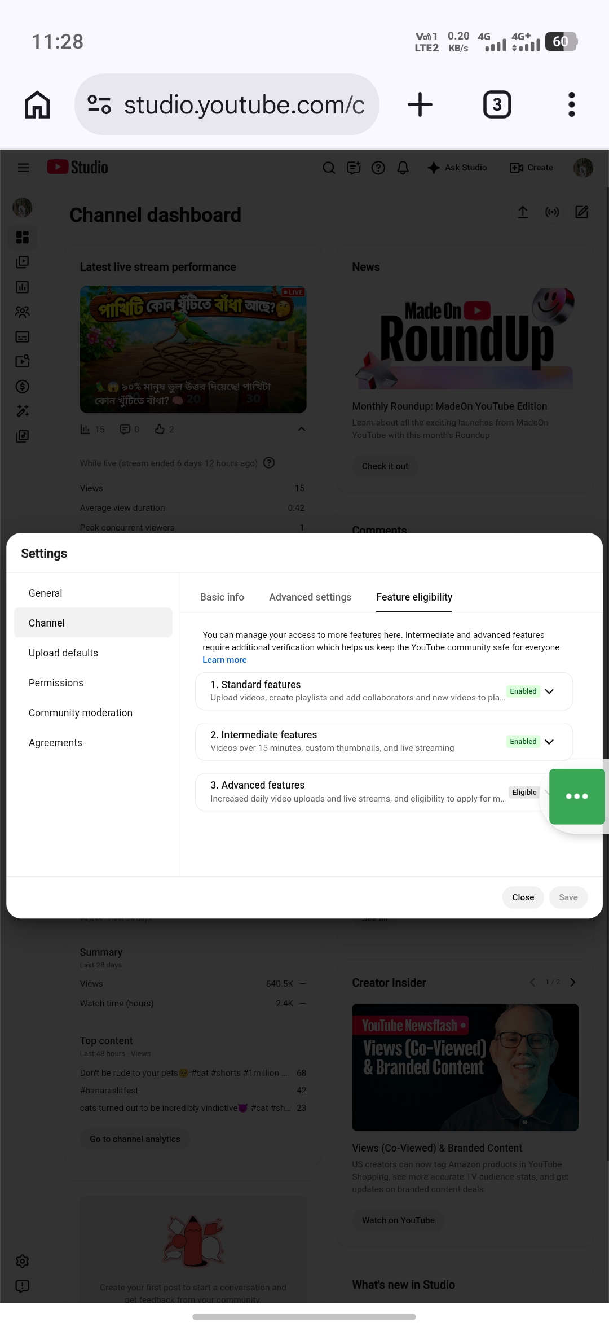This screenshot has height=1331, width=609.
Task: Expand the Intermediate features chevron
Action: [x=549, y=742]
